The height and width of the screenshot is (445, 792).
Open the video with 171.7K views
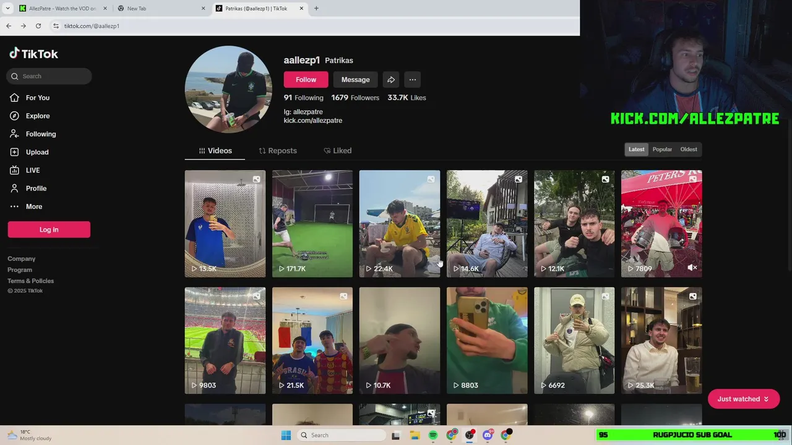312,224
